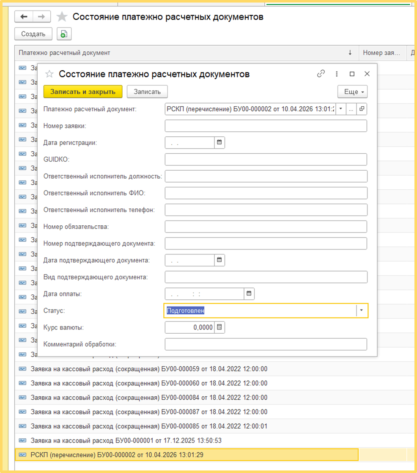
Task: Focus the GUIDKO input field
Action: pos(266,159)
